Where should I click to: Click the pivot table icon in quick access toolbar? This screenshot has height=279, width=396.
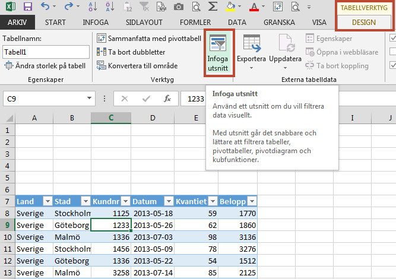pyautogui.click(x=278, y=7)
